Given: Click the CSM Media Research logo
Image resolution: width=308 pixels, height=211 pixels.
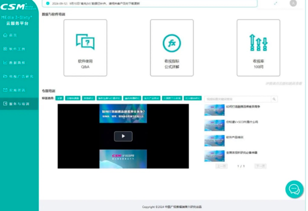Looking at the screenshot, I should coord(18,7).
